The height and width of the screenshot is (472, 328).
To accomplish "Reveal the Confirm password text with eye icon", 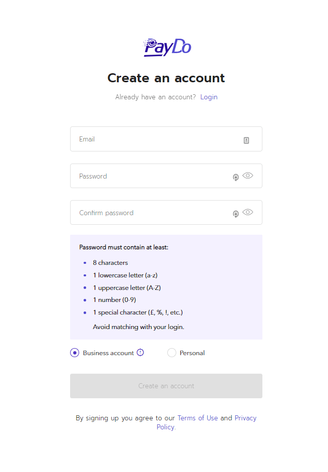I will pyautogui.click(x=248, y=212).
